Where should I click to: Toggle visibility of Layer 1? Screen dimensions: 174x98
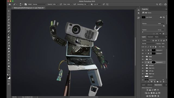click(x=143, y=77)
